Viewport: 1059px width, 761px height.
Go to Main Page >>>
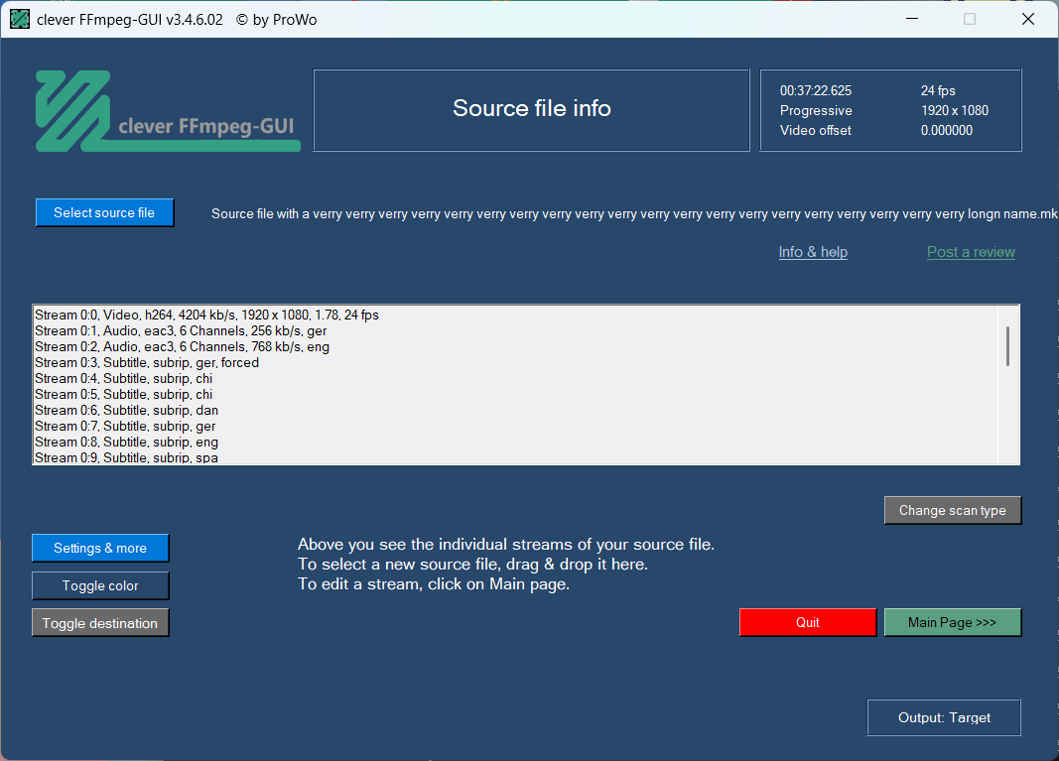tap(952, 622)
